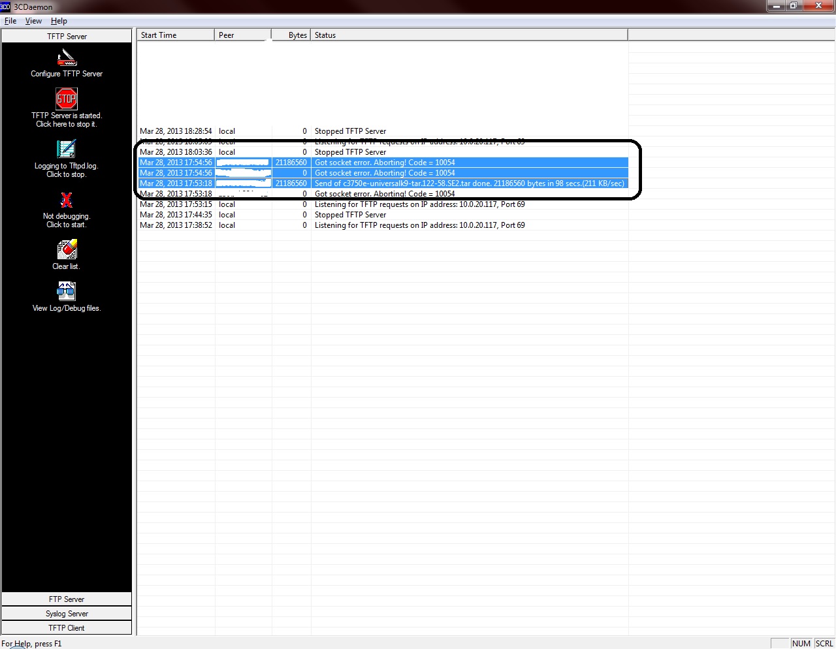Click 'Configure TFTP Server' label
Screen dimensions: 836x649
pos(67,74)
